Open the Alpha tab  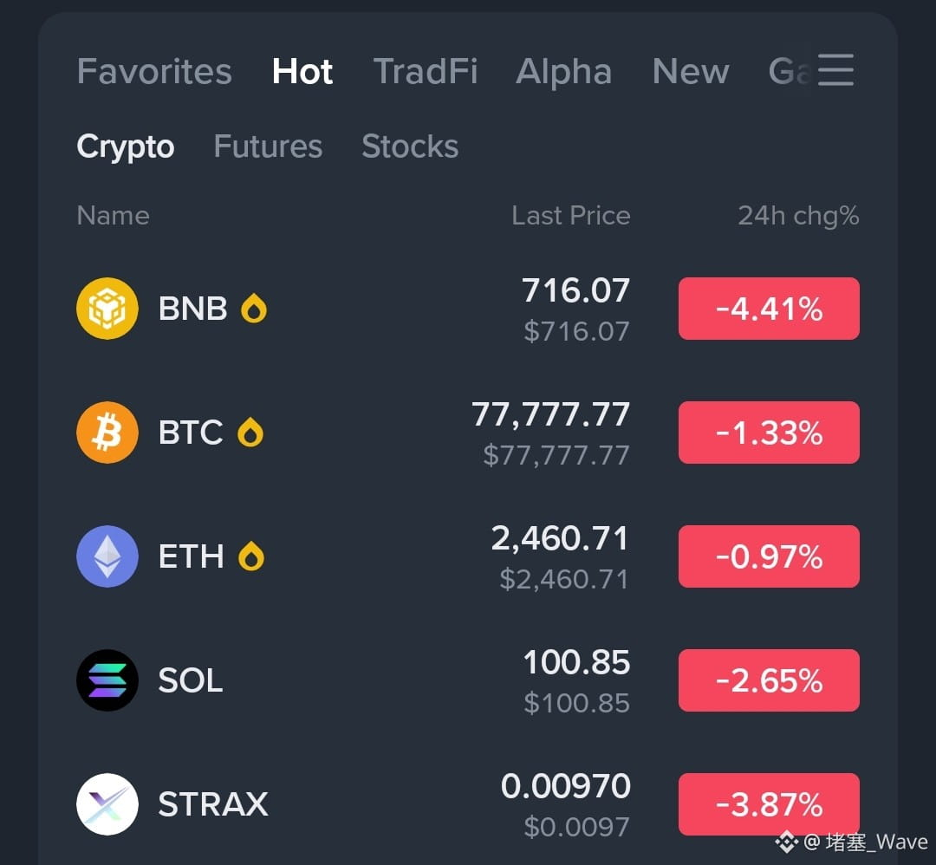pyautogui.click(x=563, y=72)
